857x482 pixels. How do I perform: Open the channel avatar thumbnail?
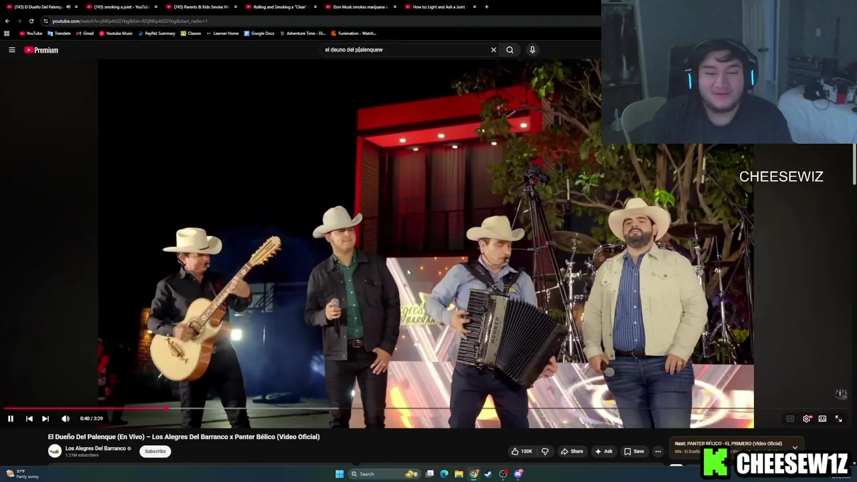tap(54, 451)
